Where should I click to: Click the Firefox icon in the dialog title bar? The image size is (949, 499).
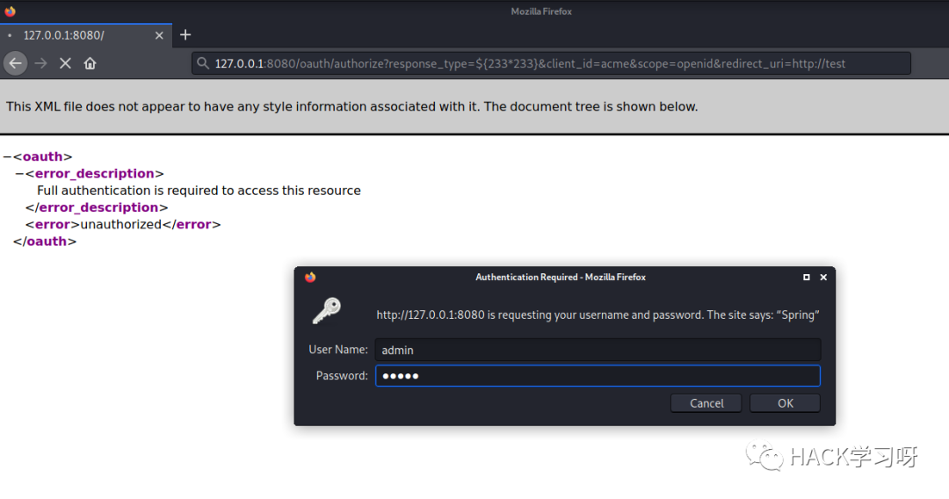coord(310,277)
